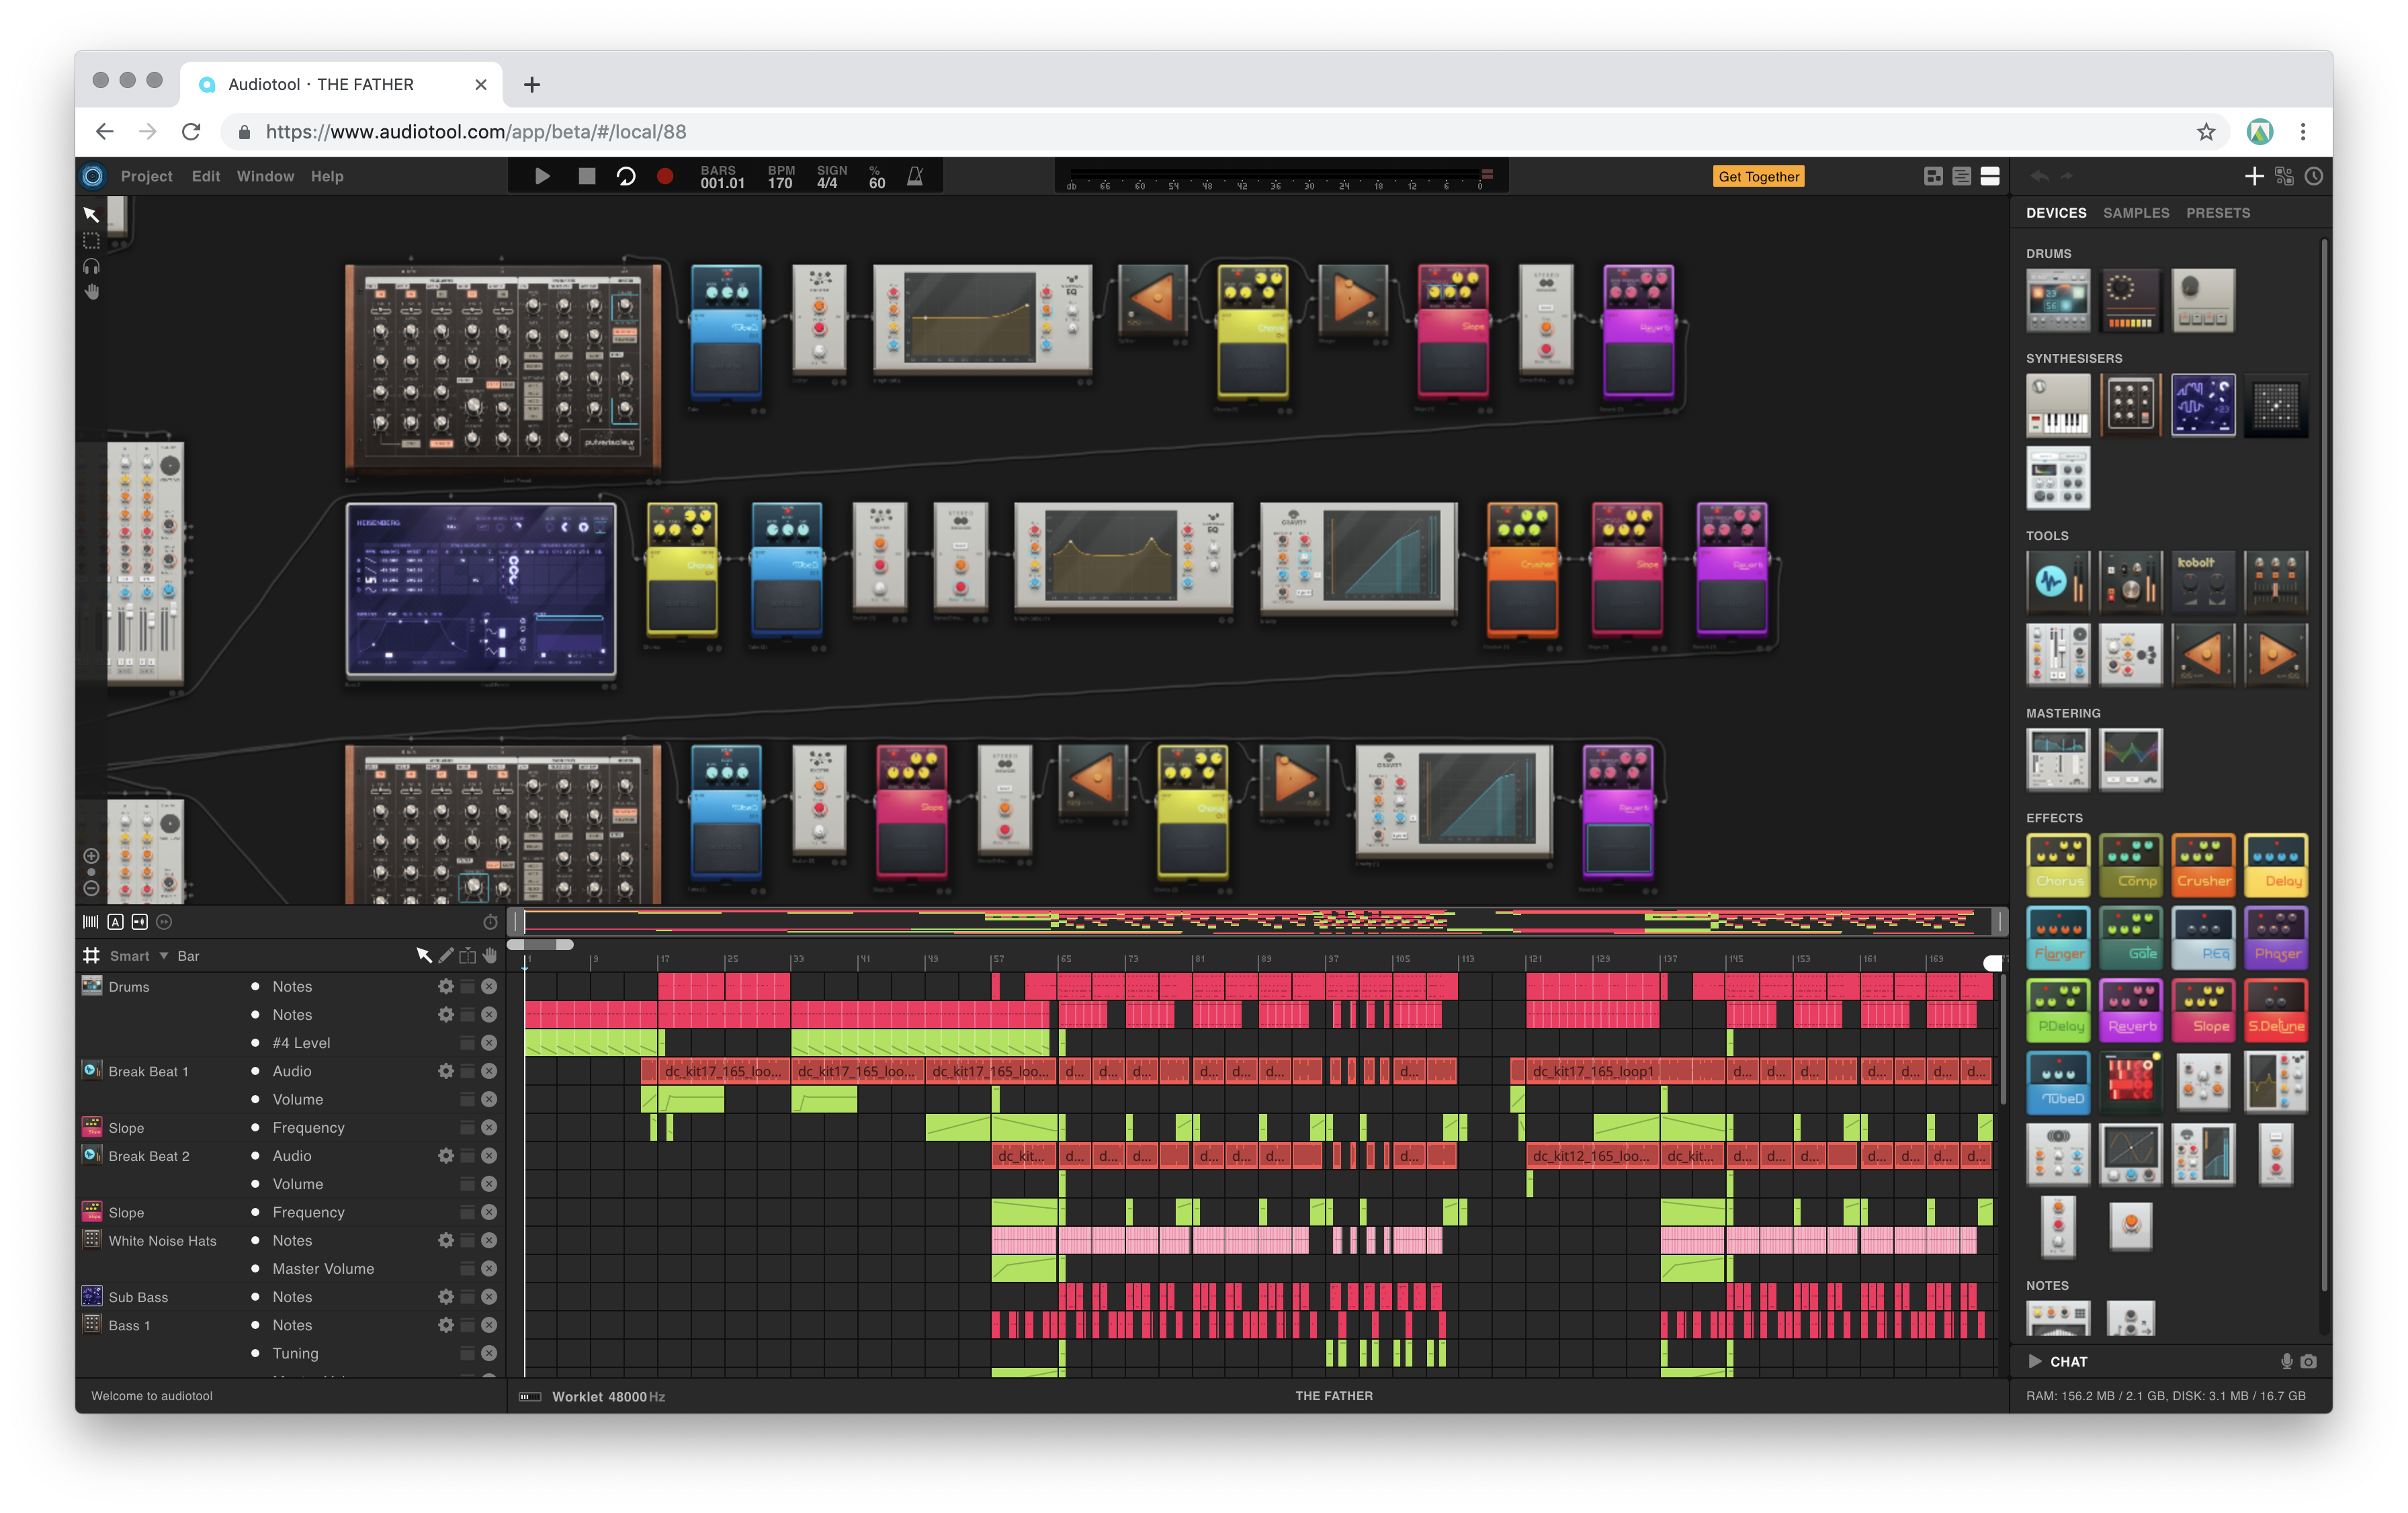Choose the Flanger effect device
Screen dimensions: 2408x1513
point(2058,938)
